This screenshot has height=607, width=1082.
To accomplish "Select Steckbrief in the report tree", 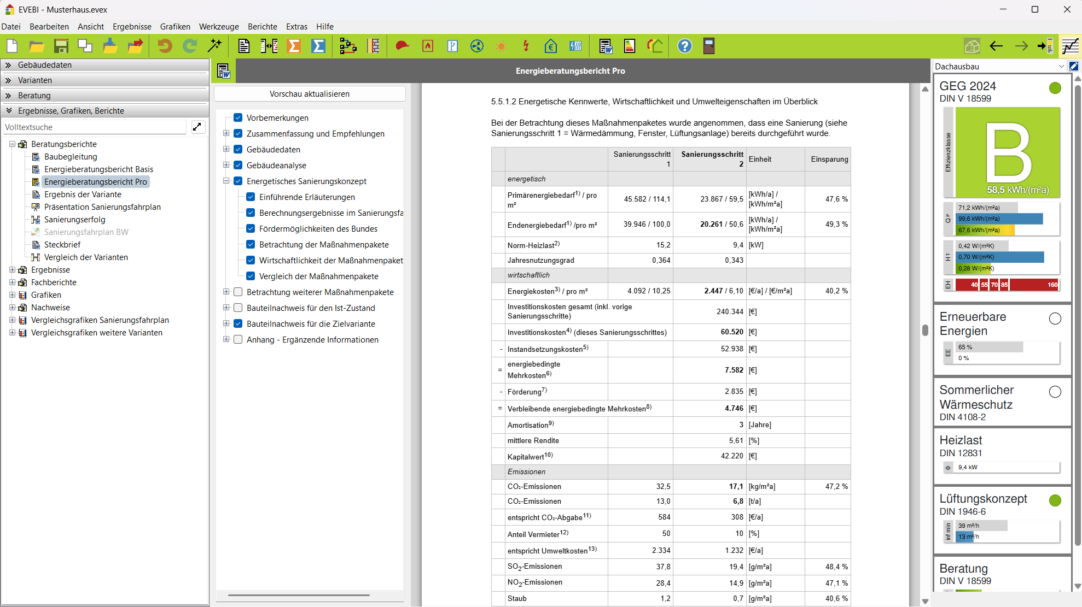I will (x=62, y=245).
